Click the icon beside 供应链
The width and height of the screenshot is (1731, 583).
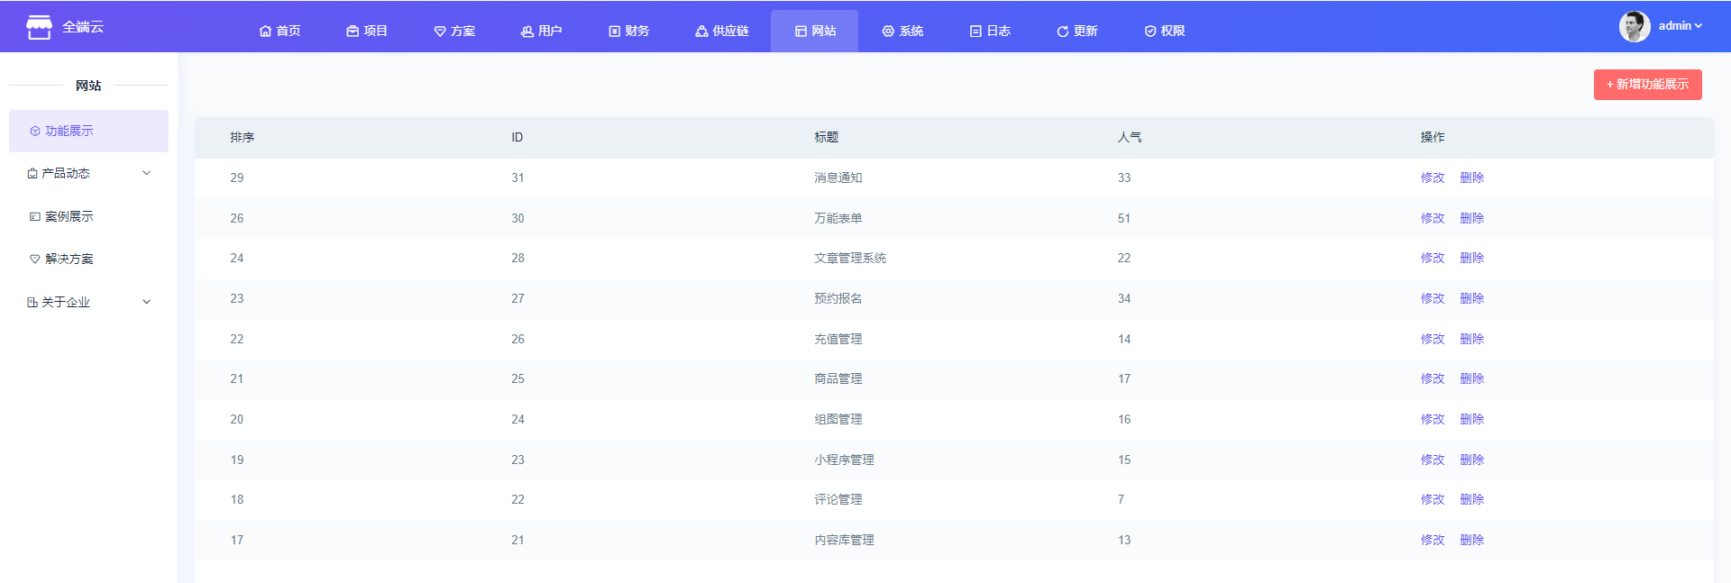[701, 32]
